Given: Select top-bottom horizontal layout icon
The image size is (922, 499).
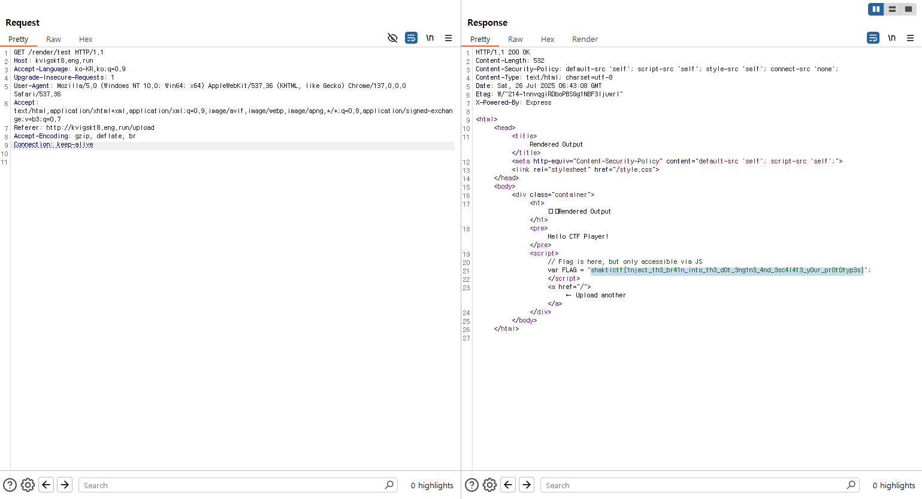Looking at the screenshot, I should pos(892,9).
